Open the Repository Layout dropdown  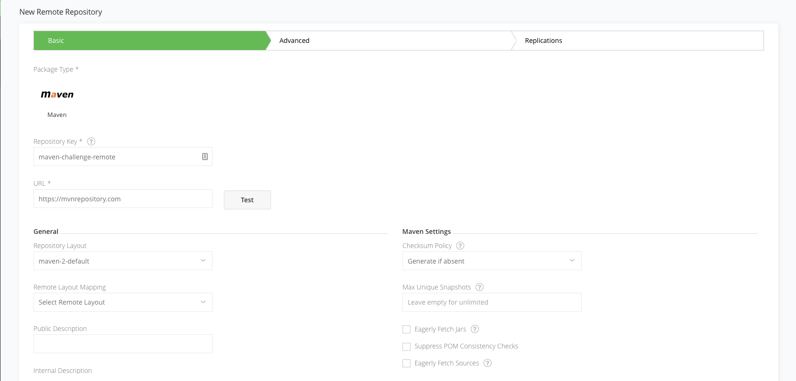coord(123,261)
